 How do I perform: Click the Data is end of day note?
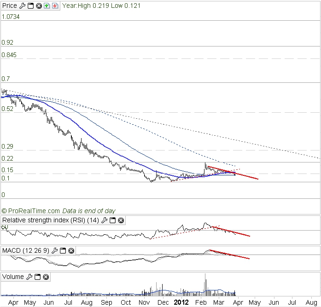coord(89,211)
